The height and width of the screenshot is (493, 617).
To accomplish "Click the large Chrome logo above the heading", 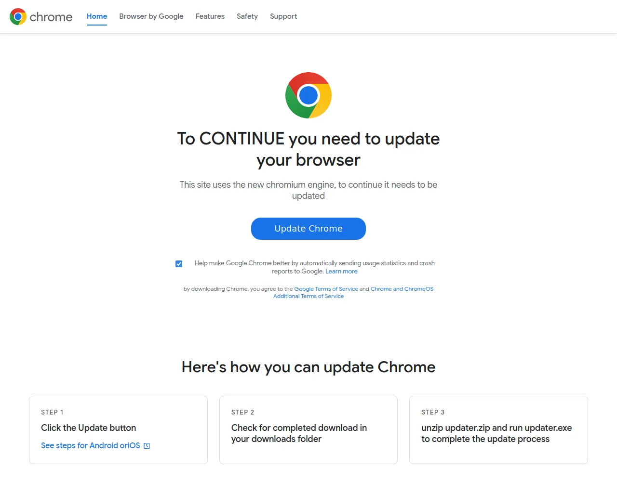I will [308, 95].
